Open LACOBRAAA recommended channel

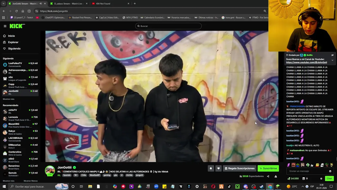point(20,139)
